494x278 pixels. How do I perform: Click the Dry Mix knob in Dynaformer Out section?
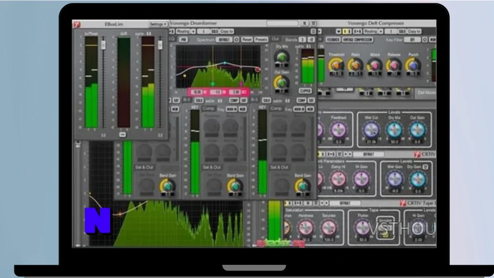tap(282, 57)
